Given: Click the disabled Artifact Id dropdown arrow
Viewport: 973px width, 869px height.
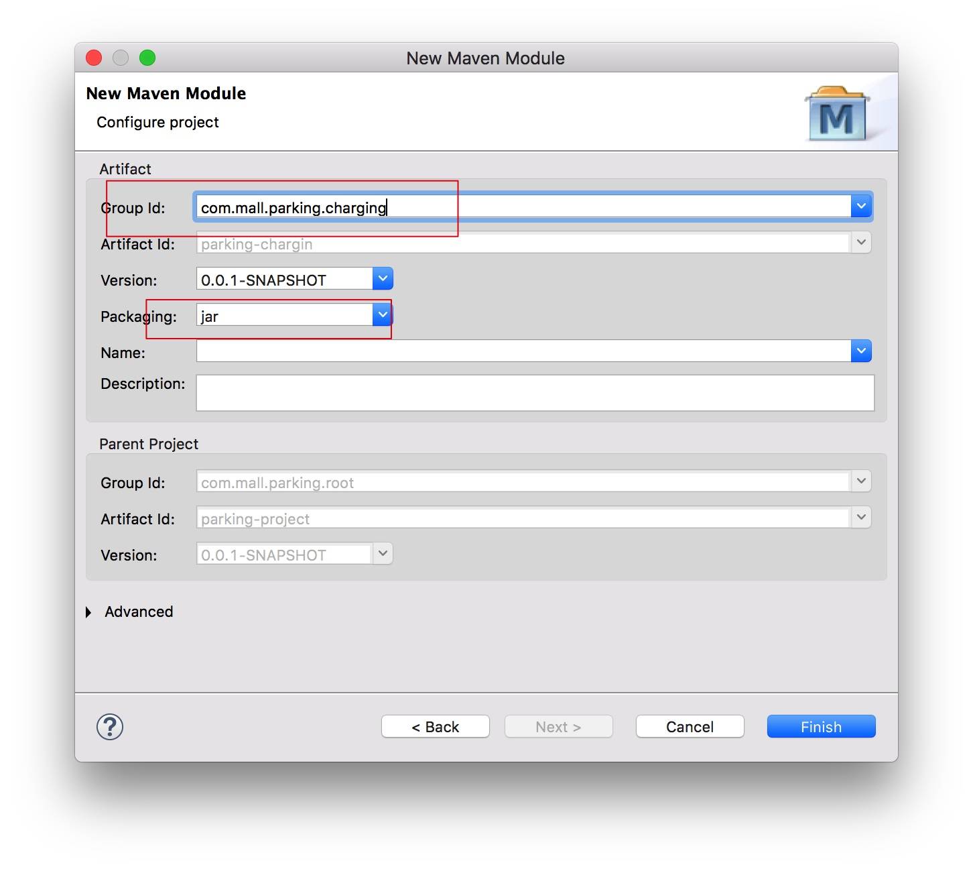Looking at the screenshot, I should pyautogui.click(x=861, y=243).
